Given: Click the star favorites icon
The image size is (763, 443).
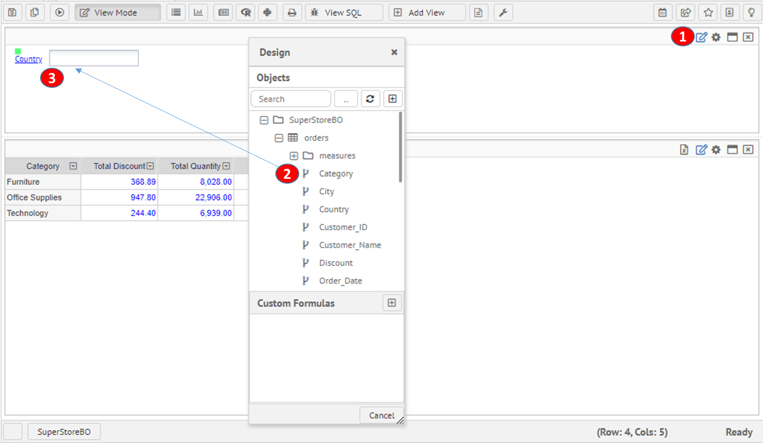Looking at the screenshot, I should pos(708,12).
